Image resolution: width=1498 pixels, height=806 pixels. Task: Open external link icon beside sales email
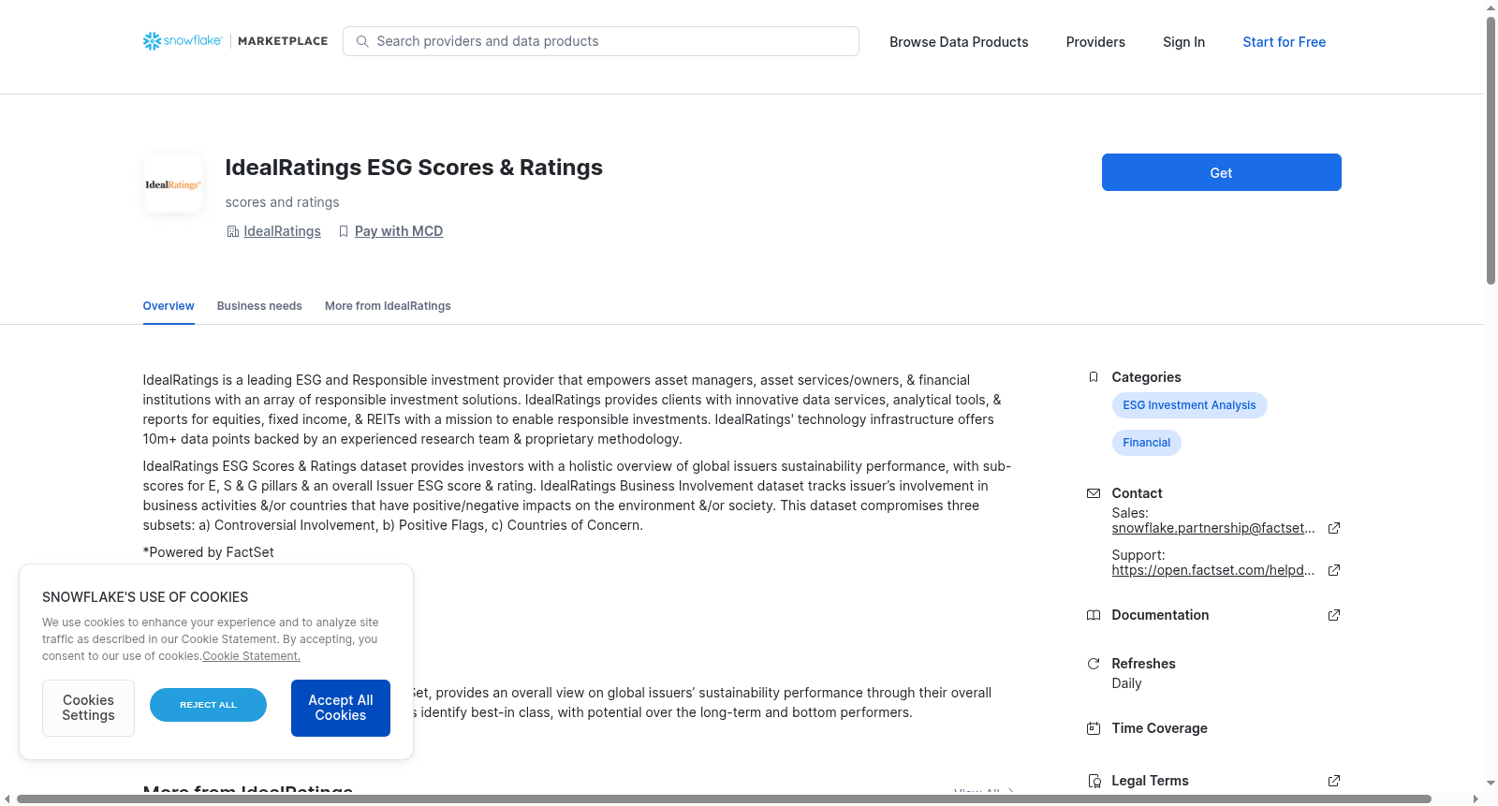1334,528
